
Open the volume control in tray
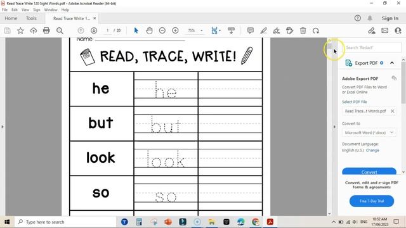355,222
